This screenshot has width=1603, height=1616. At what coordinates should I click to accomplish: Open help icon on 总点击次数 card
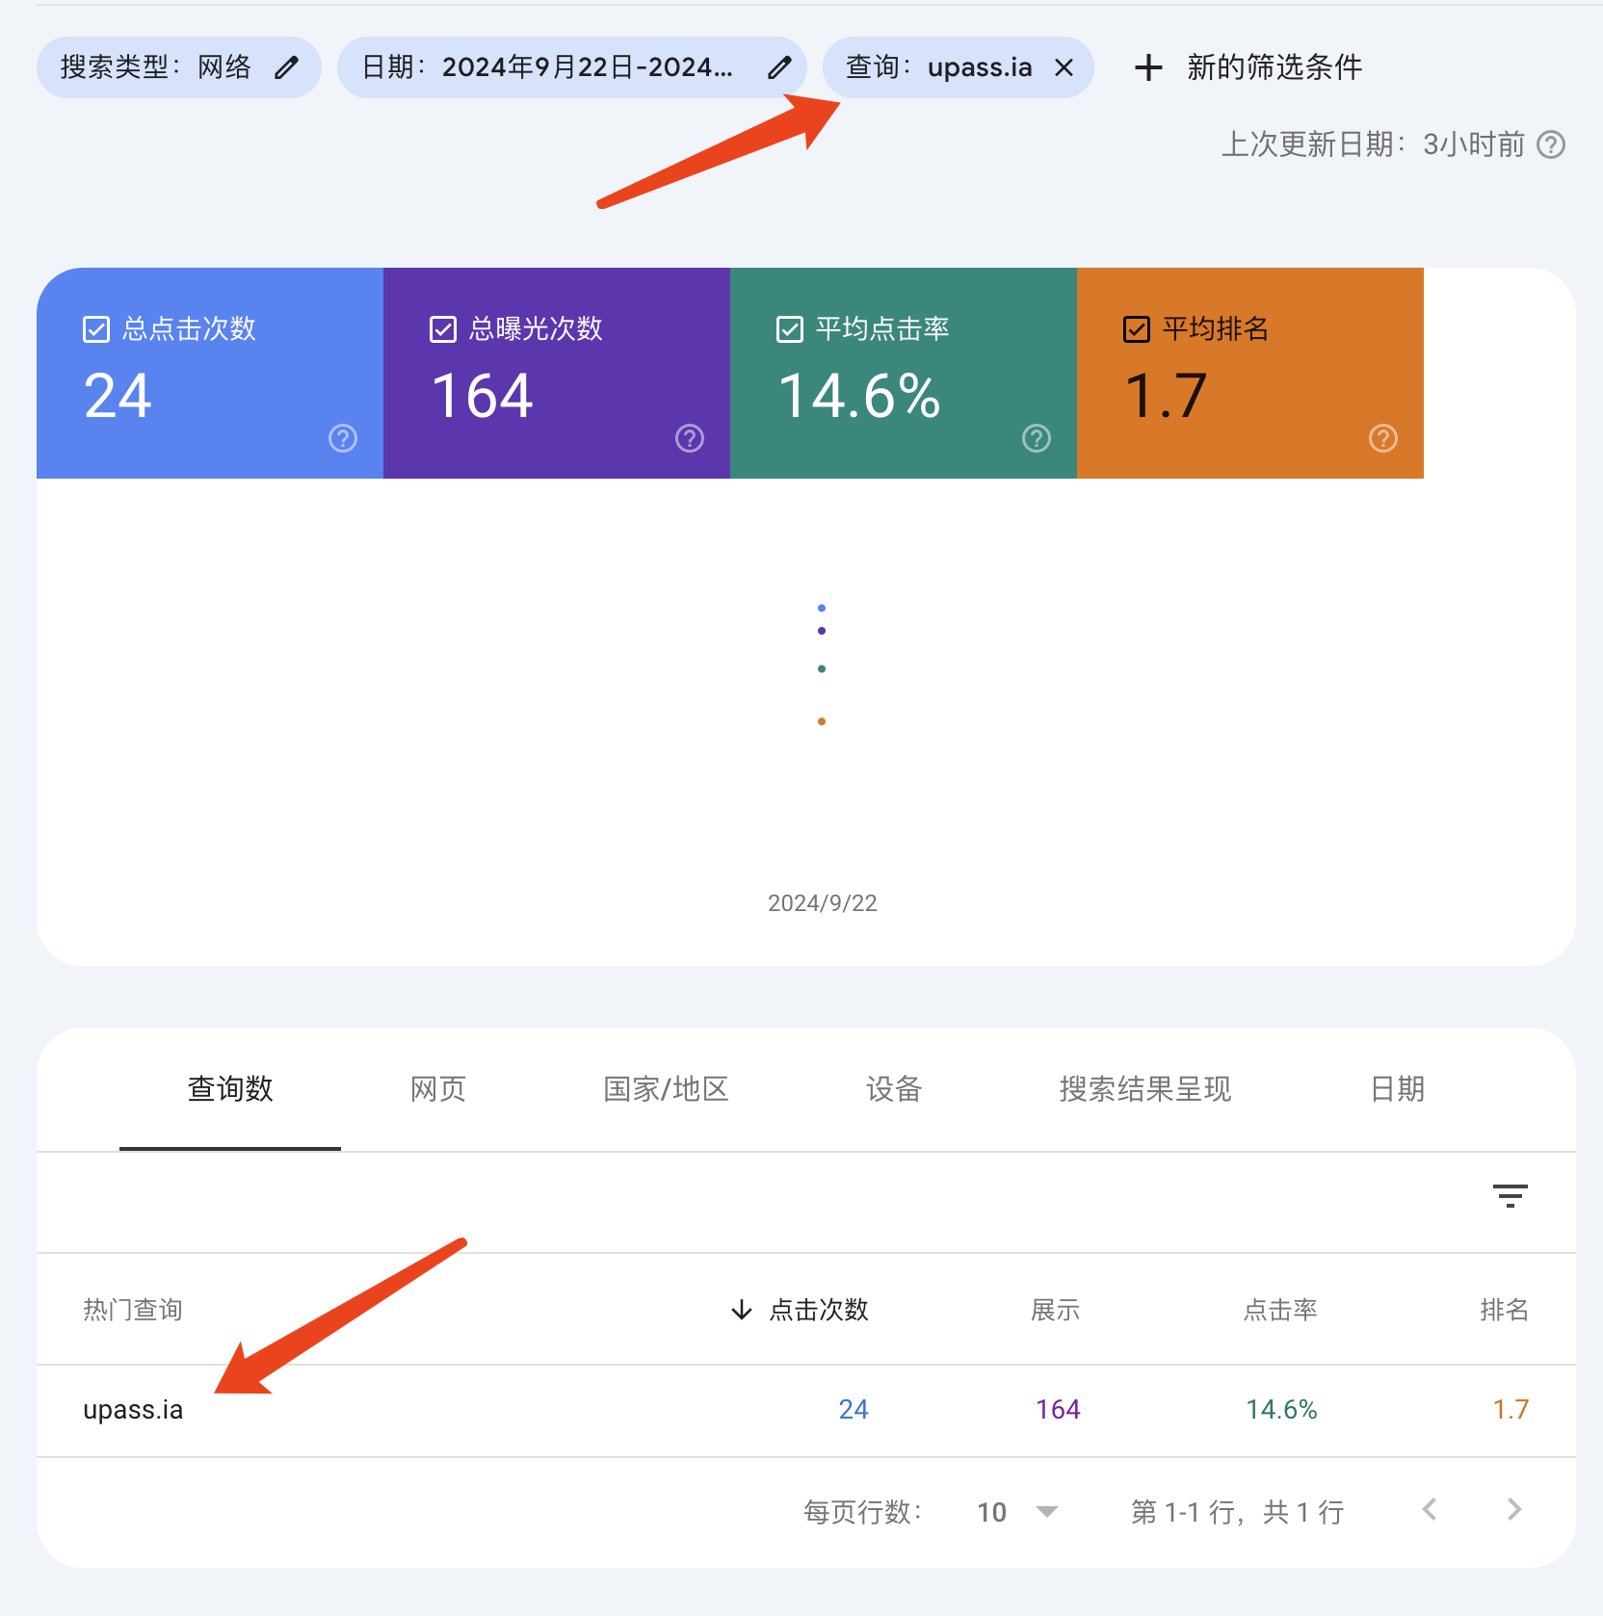[x=343, y=438]
